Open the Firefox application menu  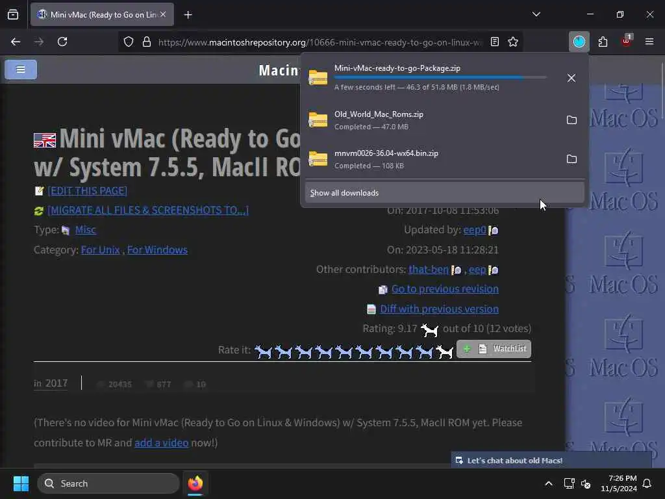pos(649,42)
